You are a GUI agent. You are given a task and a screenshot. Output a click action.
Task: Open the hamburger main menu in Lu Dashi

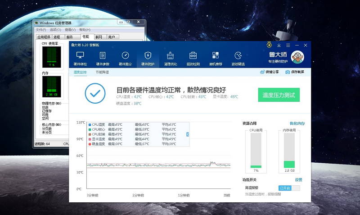[x=288, y=46]
